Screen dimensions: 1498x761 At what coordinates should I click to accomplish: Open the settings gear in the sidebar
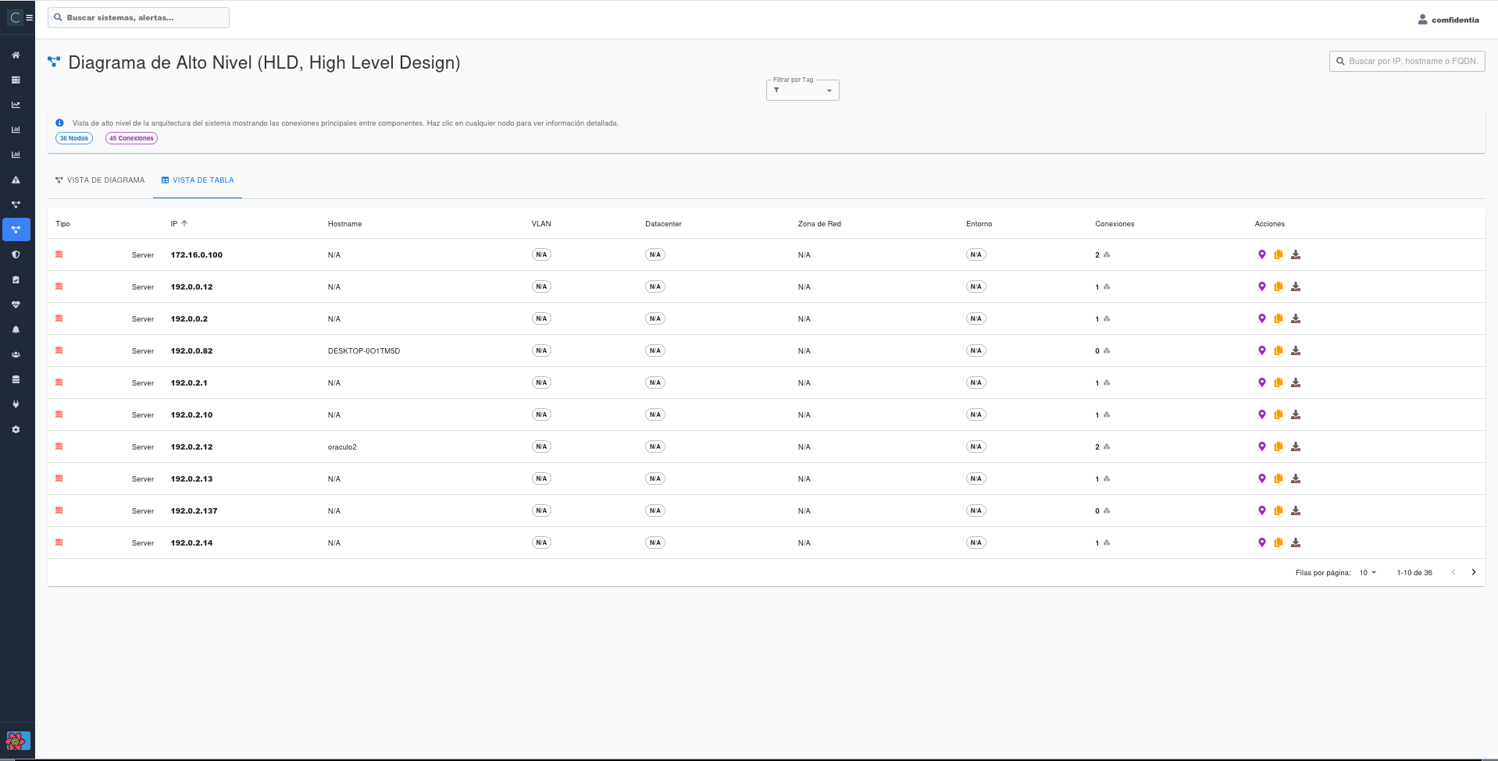[16, 429]
